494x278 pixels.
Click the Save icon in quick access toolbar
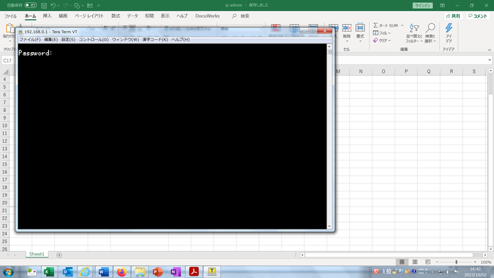click(x=43, y=5)
